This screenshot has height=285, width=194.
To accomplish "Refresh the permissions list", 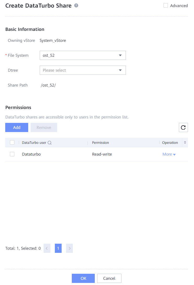I will (x=183, y=127).
